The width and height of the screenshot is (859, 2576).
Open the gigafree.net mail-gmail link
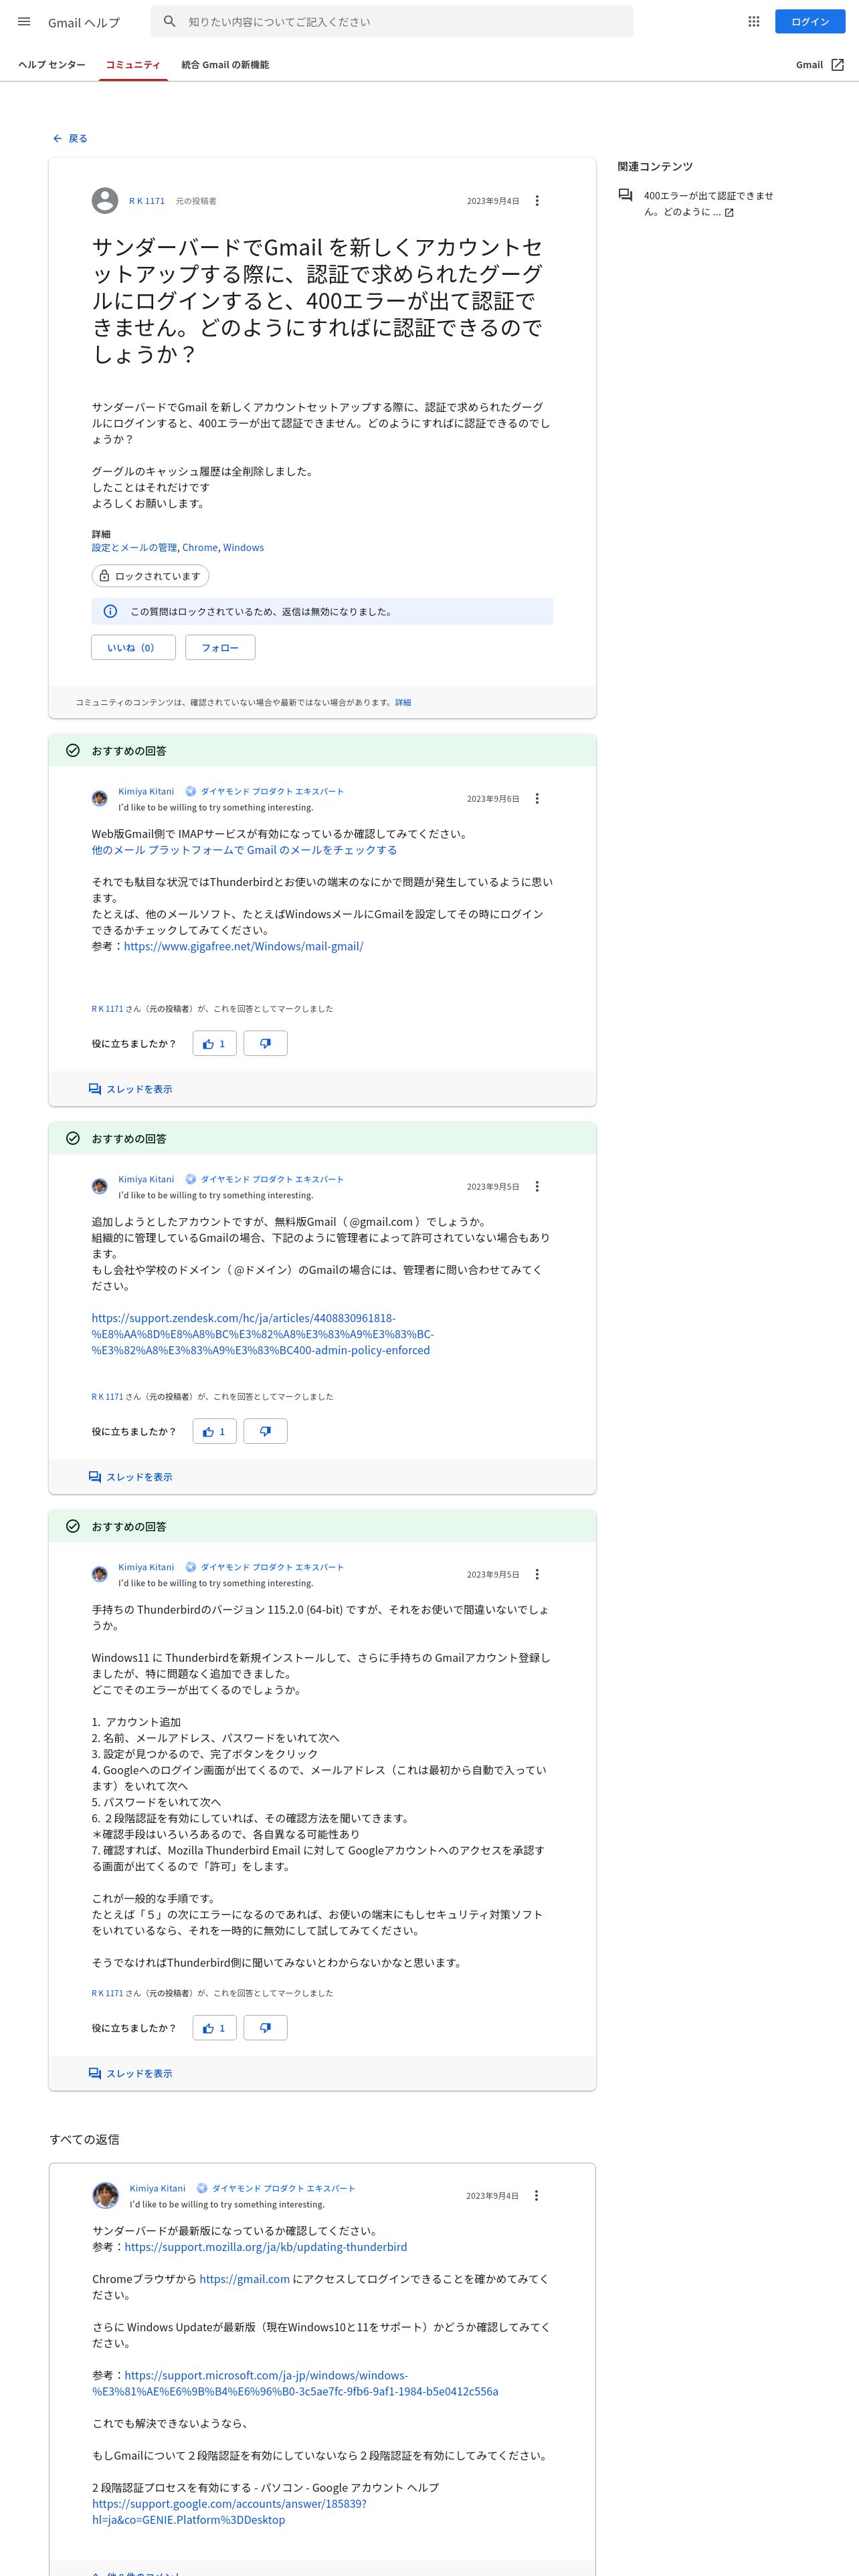tap(243, 946)
